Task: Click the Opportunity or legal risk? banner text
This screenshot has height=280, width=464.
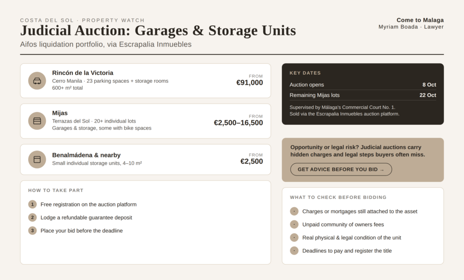Action: [x=358, y=151]
